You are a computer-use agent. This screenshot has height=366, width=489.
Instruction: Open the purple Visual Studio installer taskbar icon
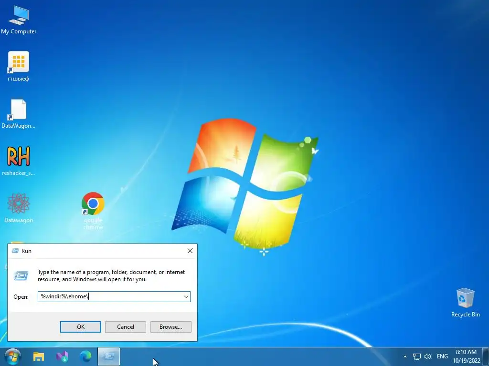[x=62, y=356]
